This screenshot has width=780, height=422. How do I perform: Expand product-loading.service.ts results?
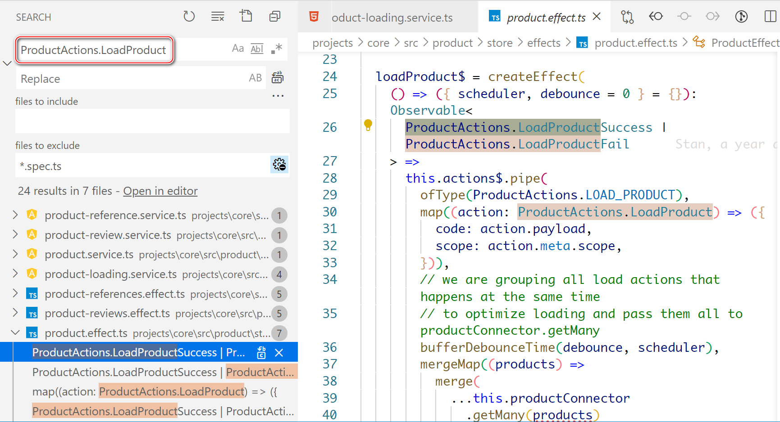point(15,274)
